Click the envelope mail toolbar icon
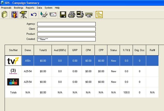Image resolution: width=164 pixels, height=111 pixels. point(53,14)
